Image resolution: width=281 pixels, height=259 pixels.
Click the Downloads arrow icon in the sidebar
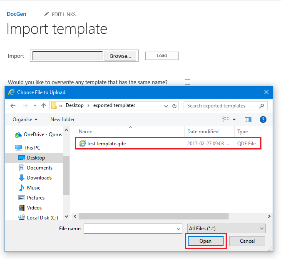pos(22,178)
